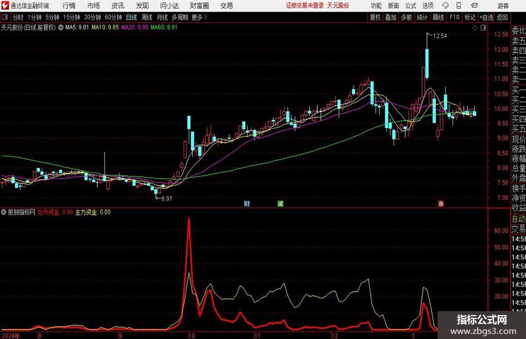Click the 天元股份(日线 前复权) chart title
This screenshot has height=339, width=526.
28,27
